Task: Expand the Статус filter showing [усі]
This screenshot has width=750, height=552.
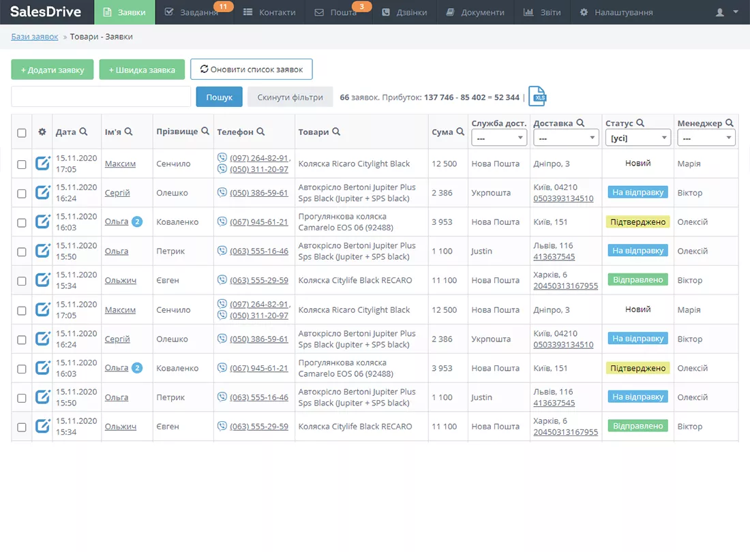Action: tap(638, 138)
